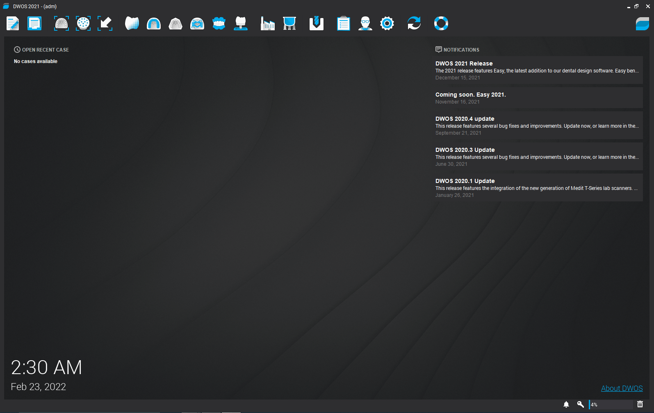
Task: Open the factory production center icon
Action: (x=268, y=23)
